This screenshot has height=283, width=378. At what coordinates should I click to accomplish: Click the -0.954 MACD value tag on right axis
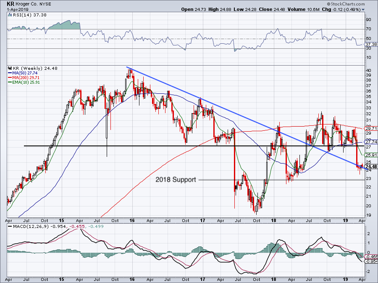pyautogui.click(x=371, y=261)
